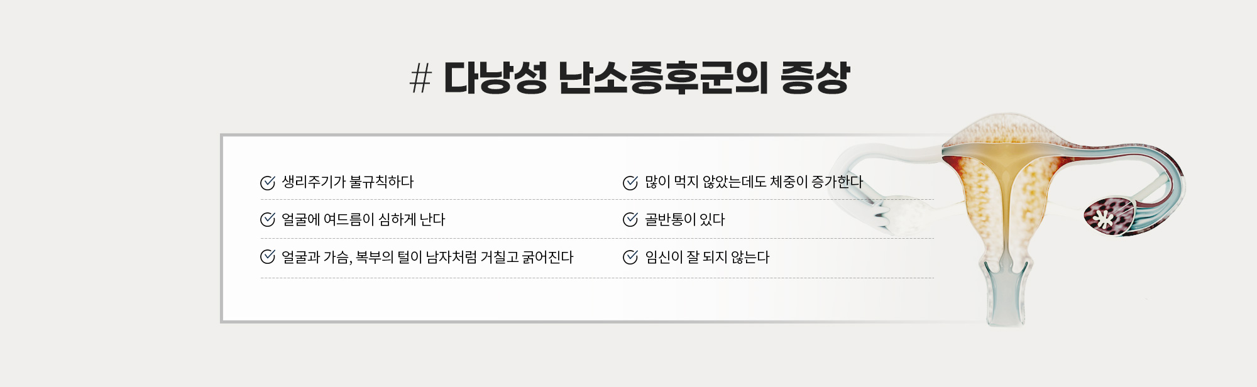Click the text 많이 먹지 않았는데도 체중이 증가한다
Viewport: 1257px width, 387px height.
[754, 182]
